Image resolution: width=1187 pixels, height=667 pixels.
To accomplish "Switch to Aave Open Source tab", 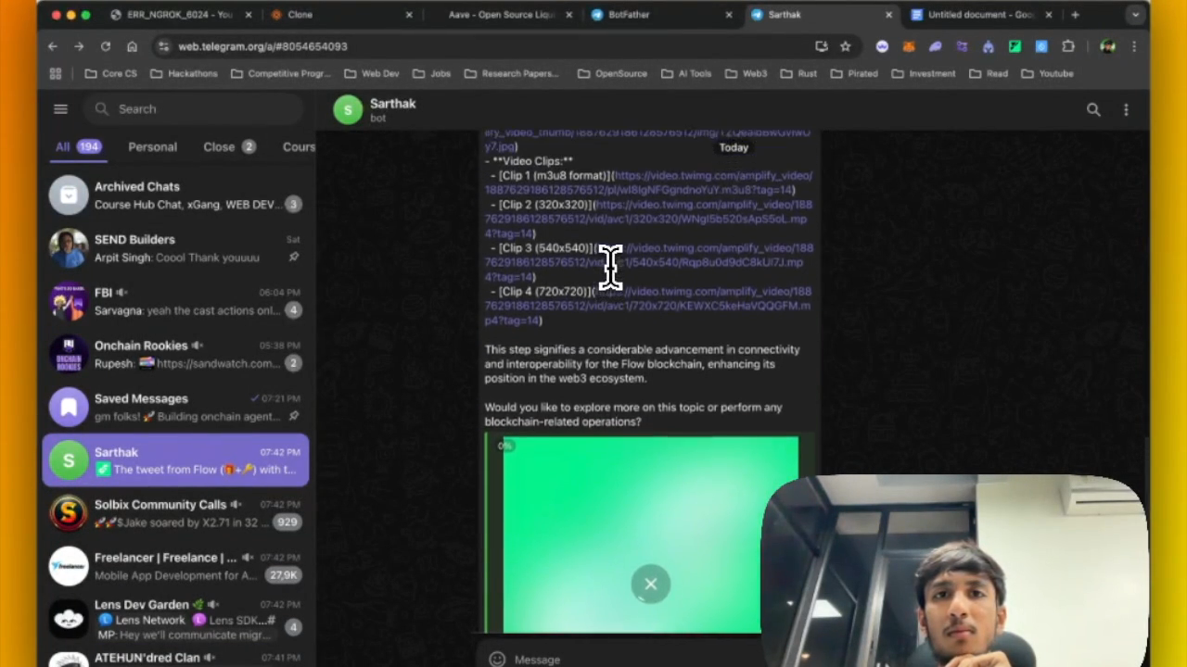I will pos(501,15).
